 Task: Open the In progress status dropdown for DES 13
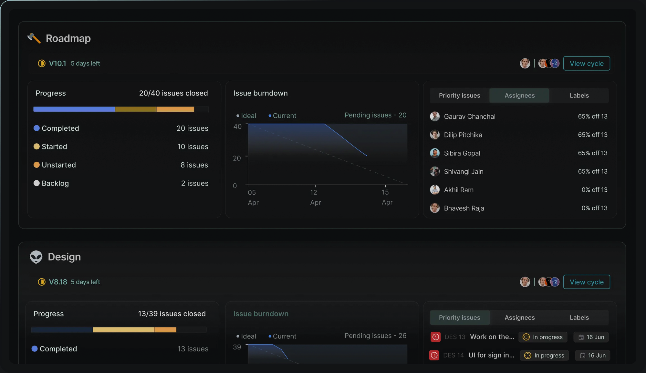543,337
